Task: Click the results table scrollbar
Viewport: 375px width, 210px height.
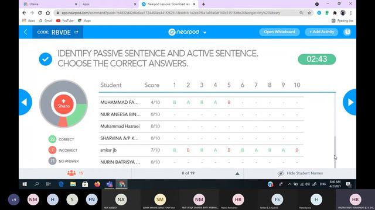Action: pyautogui.click(x=335, y=152)
